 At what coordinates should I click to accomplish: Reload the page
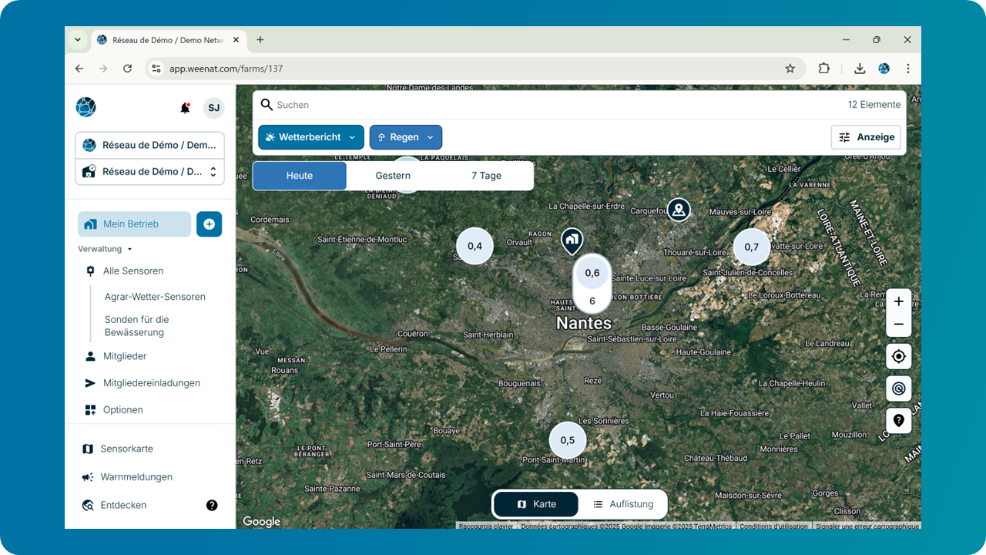pos(128,69)
